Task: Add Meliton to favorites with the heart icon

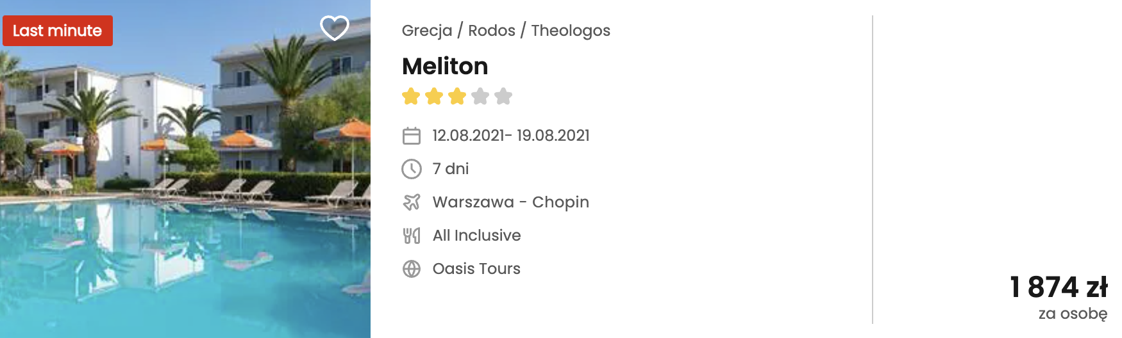Action: coord(334,28)
